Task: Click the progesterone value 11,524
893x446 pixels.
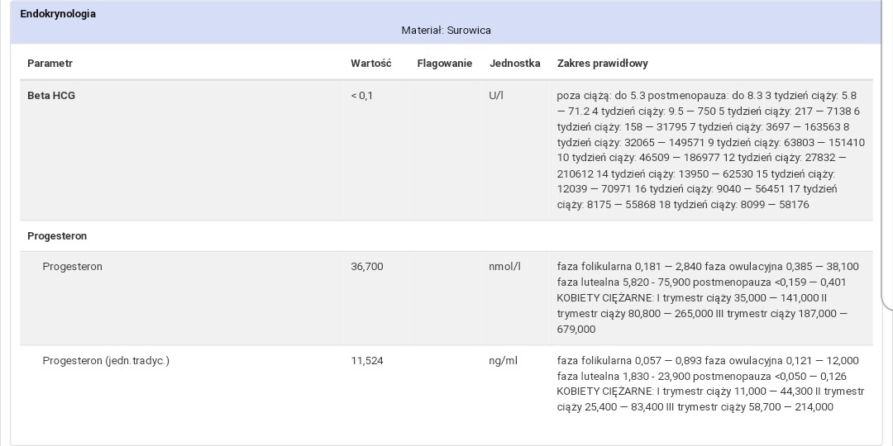Action: tap(366, 361)
